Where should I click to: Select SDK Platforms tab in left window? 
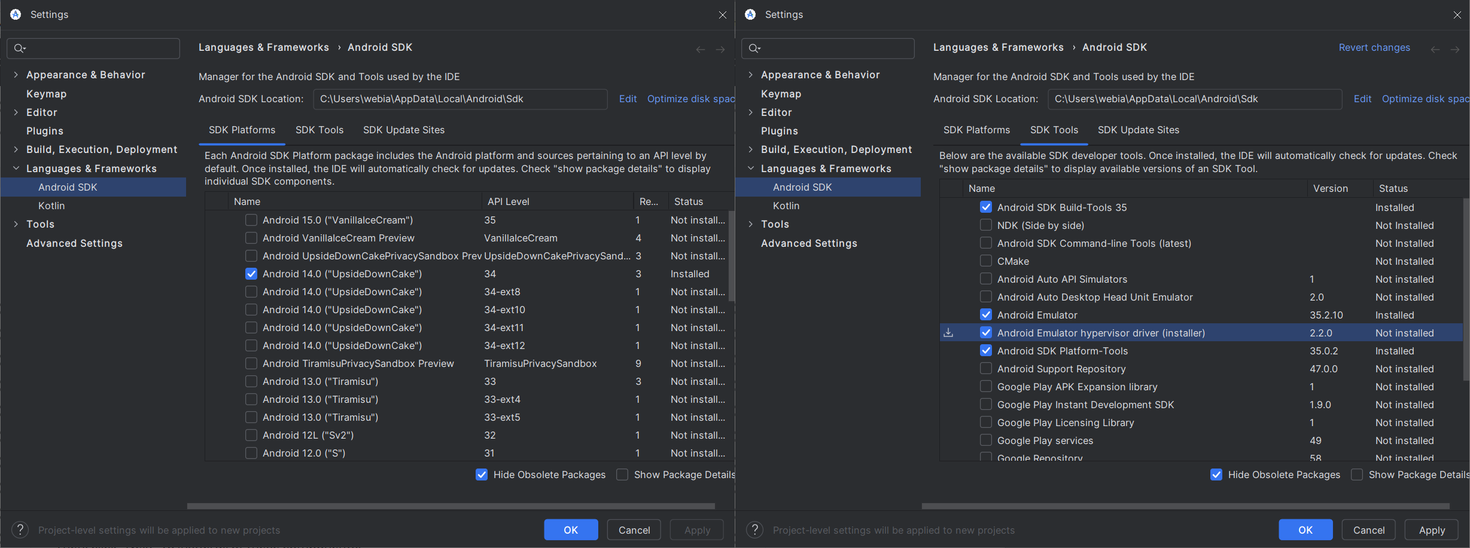(242, 130)
